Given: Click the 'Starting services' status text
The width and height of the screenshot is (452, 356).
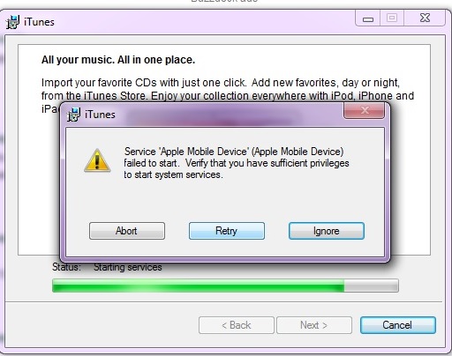Looking at the screenshot, I should click(x=128, y=267).
